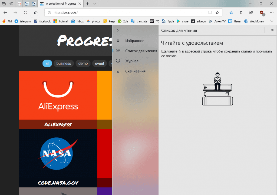
Task: Collapse the hub sidebar with chevron
Action: 118,30
